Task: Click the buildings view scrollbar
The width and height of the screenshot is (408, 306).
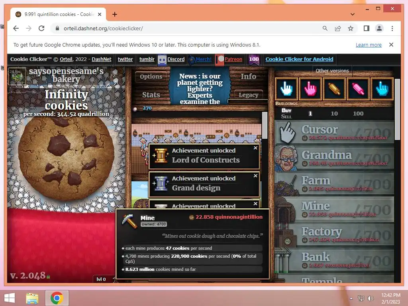Action: pos(265,125)
